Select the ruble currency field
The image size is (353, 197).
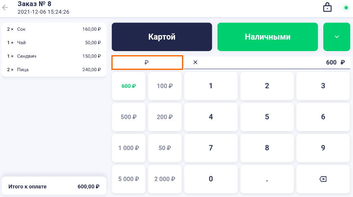(147, 63)
